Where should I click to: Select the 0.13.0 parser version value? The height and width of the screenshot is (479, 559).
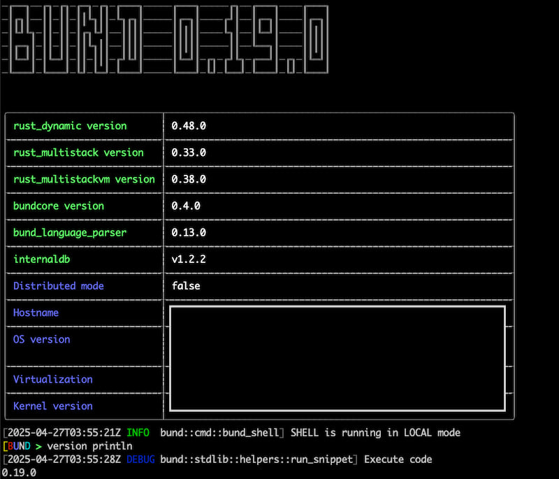point(189,232)
